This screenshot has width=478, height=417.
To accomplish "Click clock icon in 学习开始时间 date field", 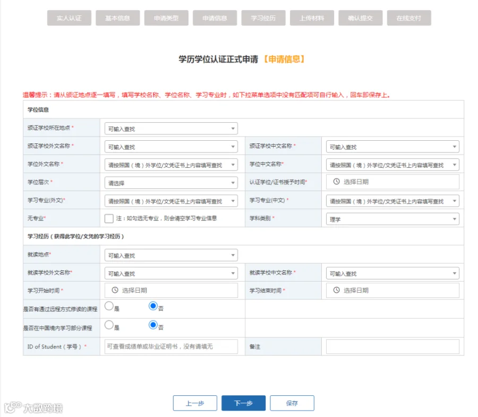I will pos(115,290).
